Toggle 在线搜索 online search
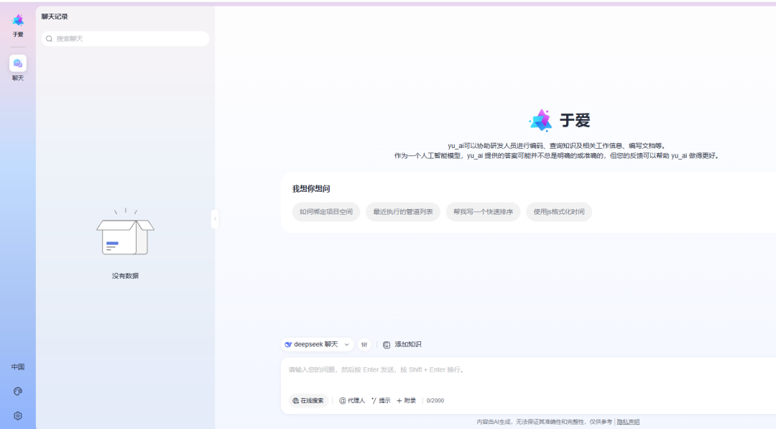The width and height of the screenshot is (776, 429). (x=308, y=400)
